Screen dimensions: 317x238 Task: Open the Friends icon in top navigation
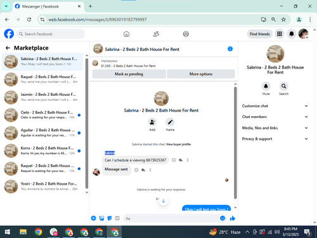click(156, 34)
